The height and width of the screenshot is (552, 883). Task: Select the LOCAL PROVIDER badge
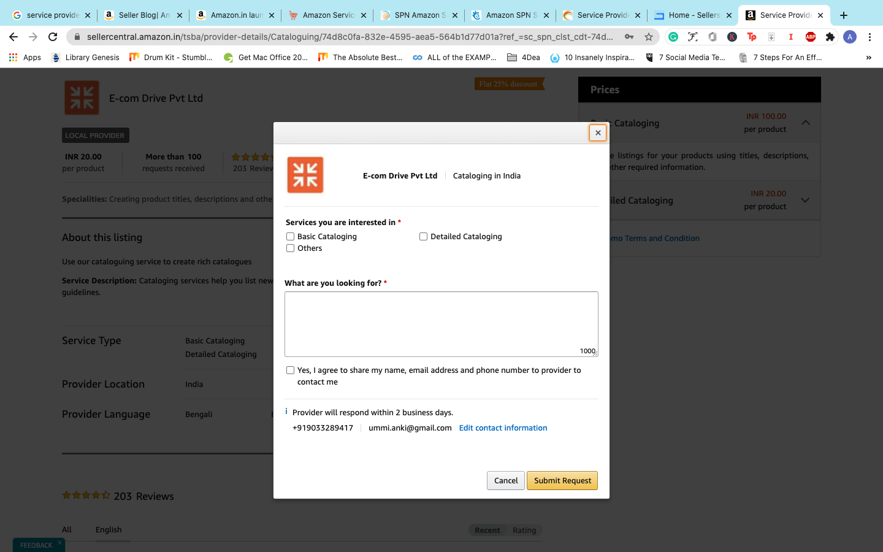[95, 136]
